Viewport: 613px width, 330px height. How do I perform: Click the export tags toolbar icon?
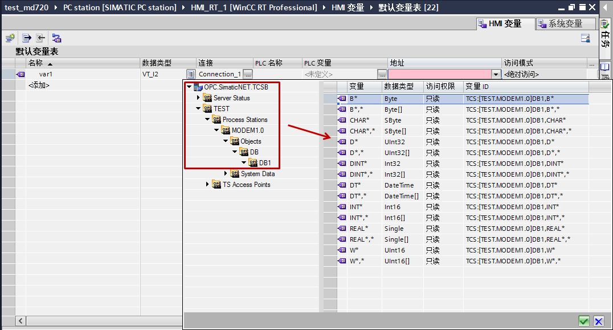26,38
